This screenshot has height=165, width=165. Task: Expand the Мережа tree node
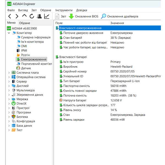point(9,99)
